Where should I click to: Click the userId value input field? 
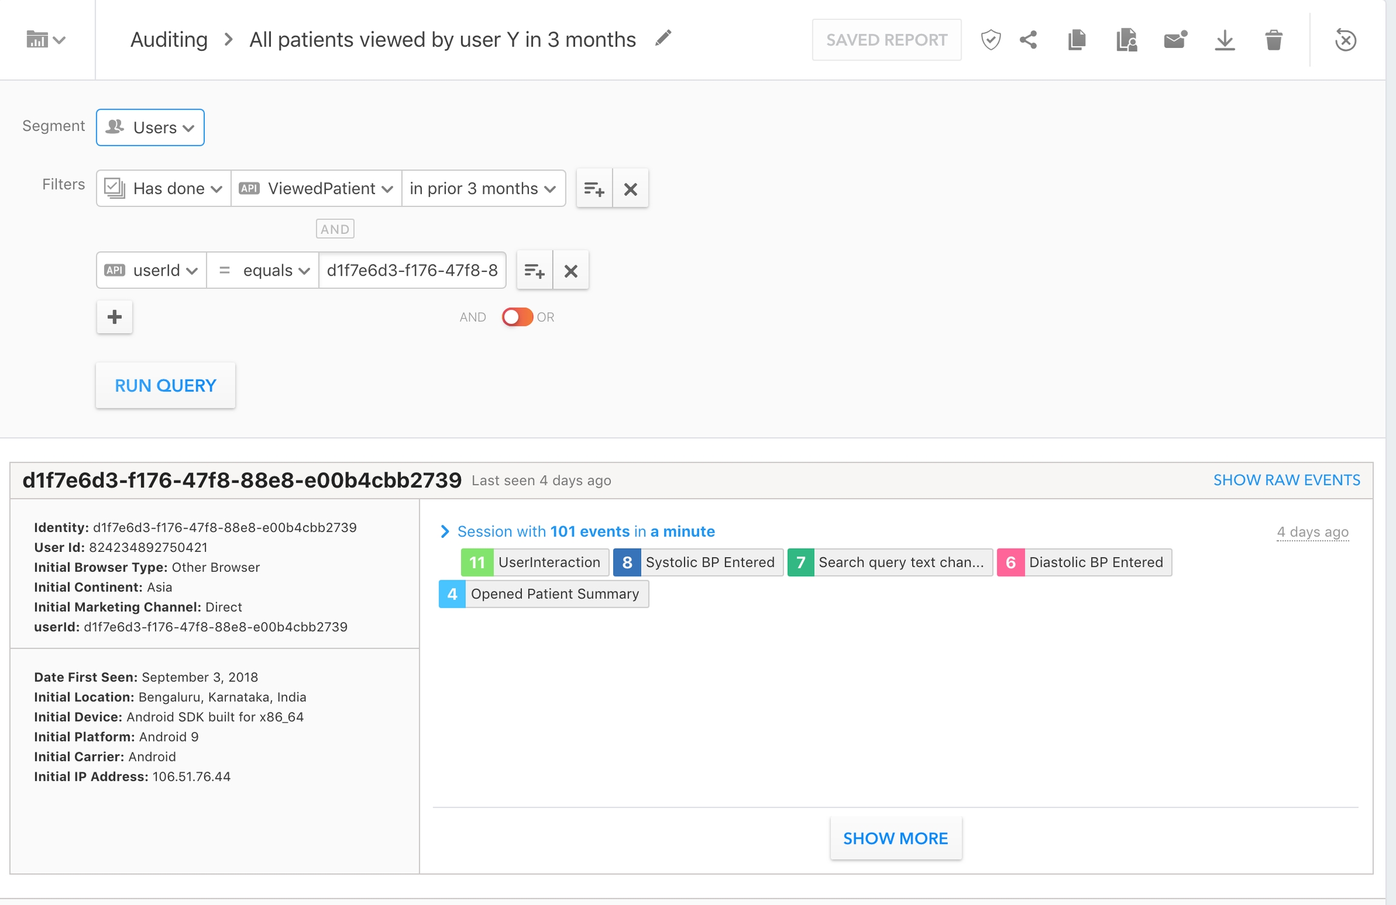(x=412, y=271)
